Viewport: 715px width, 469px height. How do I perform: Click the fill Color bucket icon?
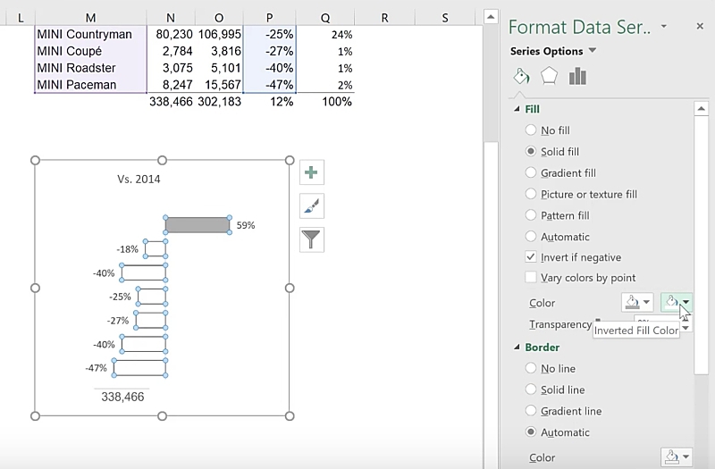(633, 303)
